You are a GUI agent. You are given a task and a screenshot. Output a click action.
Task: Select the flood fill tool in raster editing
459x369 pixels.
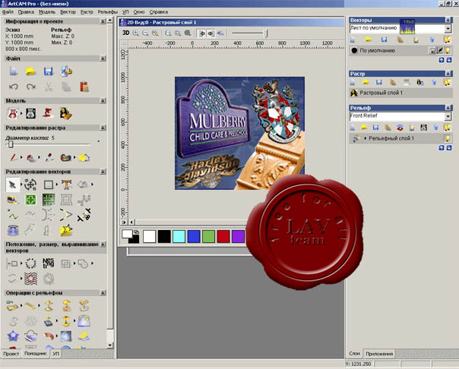click(x=30, y=158)
